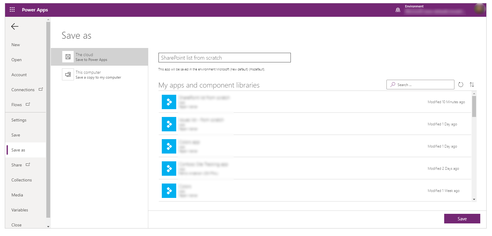Sort the apps list

[x=472, y=85]
